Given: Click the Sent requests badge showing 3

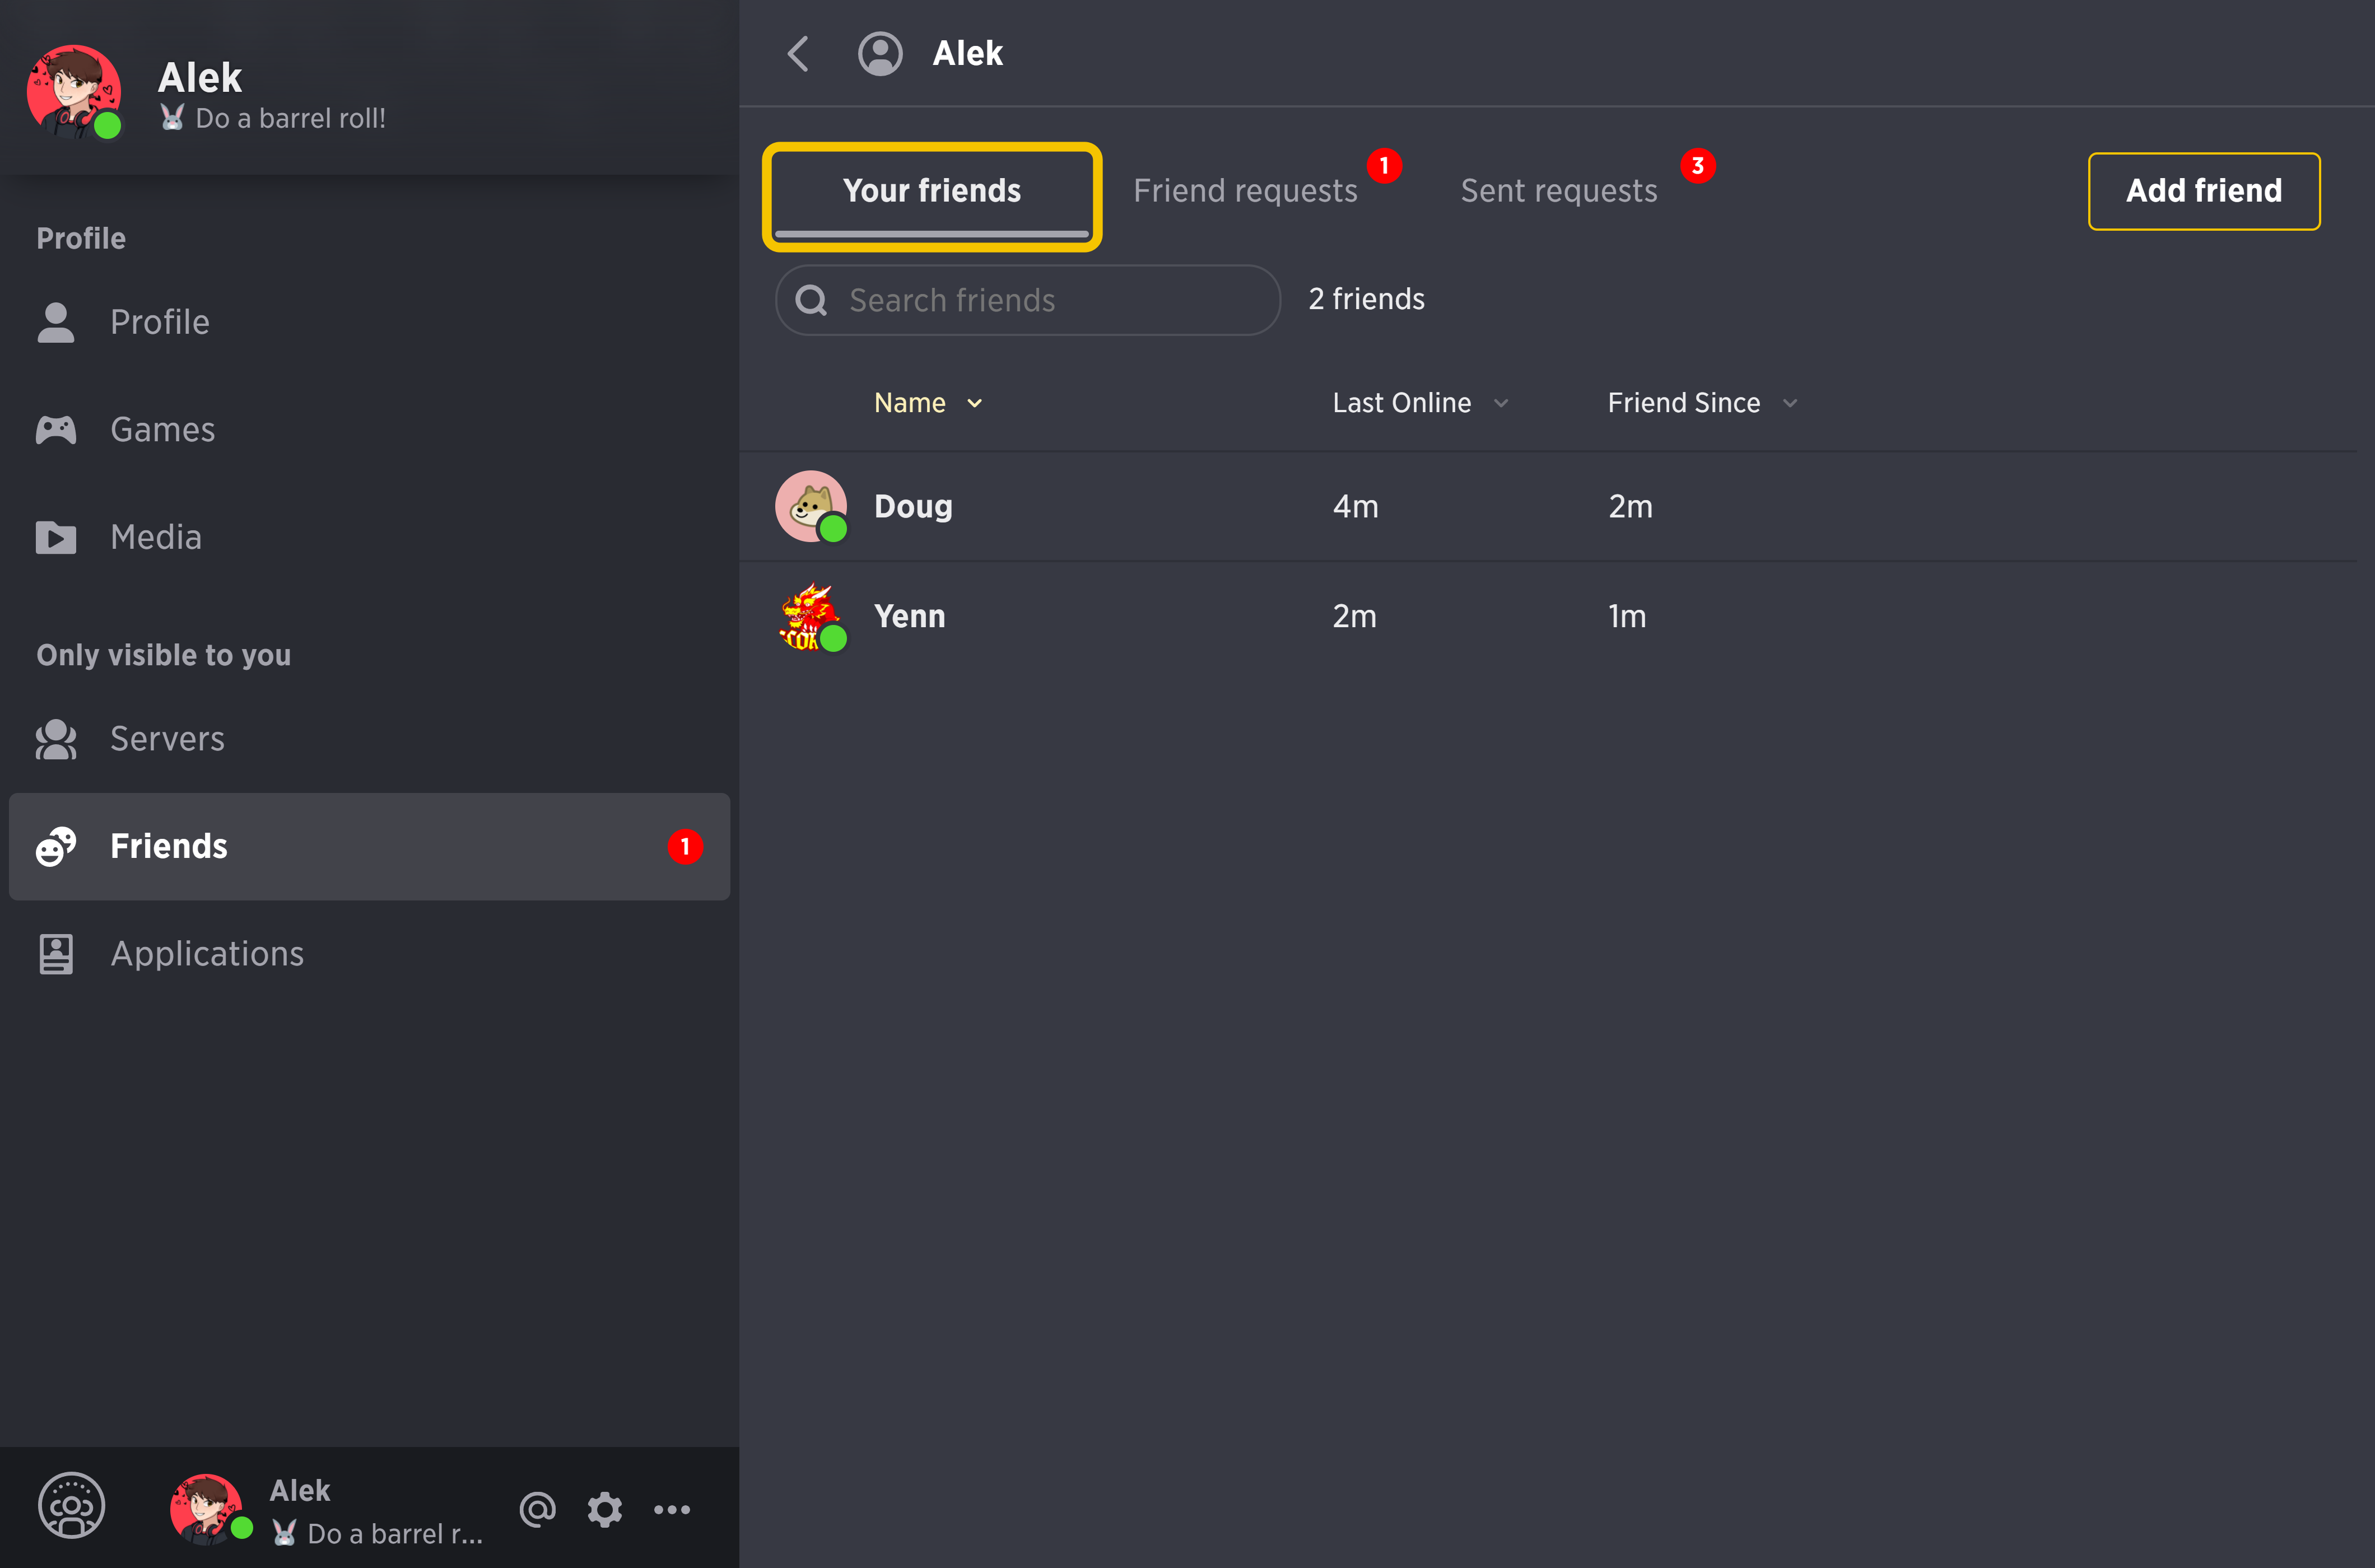Looking at the screenshot, I should (1697, 166).
